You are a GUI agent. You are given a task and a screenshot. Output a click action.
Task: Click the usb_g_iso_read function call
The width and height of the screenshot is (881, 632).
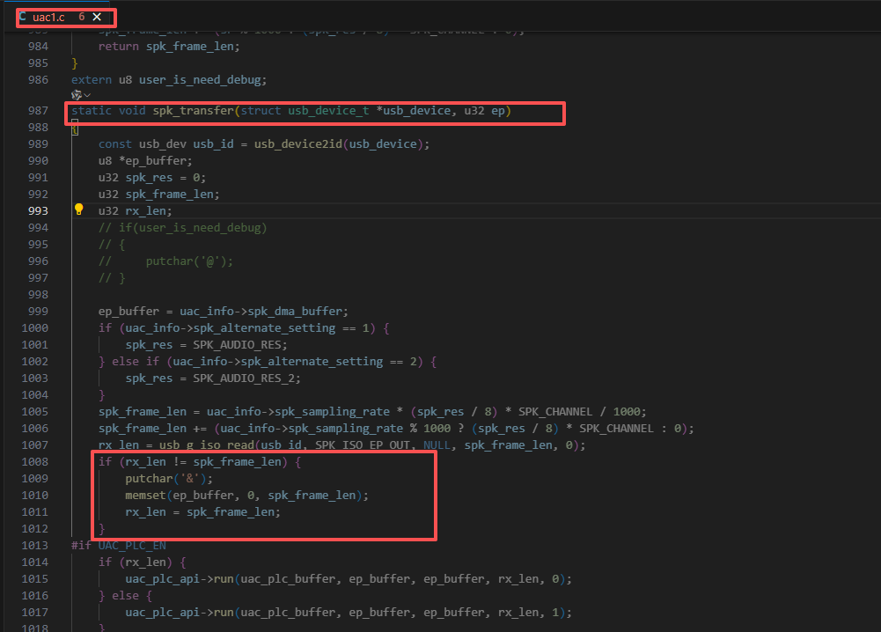[207, 445]
